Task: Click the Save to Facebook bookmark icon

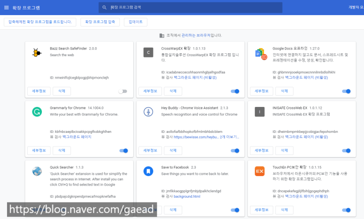Action: coord(148,171)
